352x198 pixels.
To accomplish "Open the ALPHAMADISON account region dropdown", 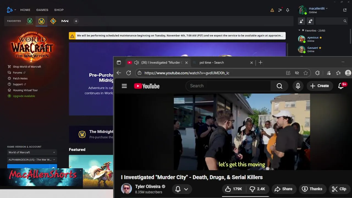I will point(32,159).
